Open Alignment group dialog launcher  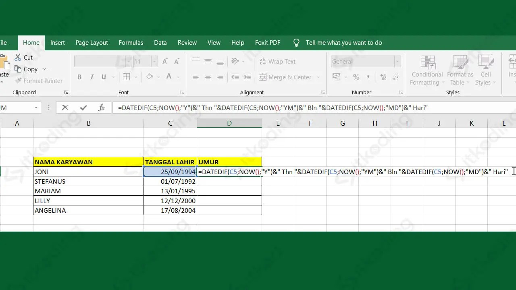[323, 92]
